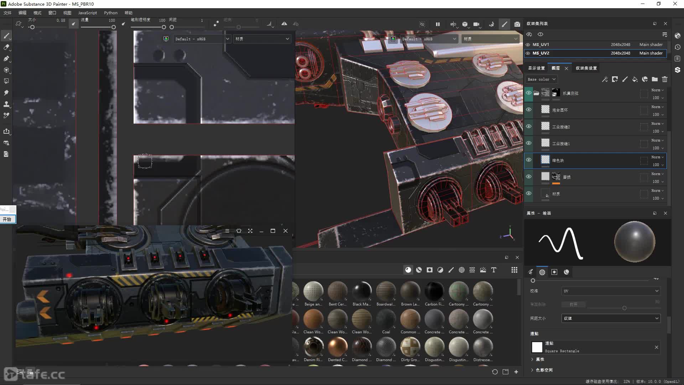Open the brush preset picker dropdown
The image size is (684, 385).
pyautogui.click(x=19, y=24)
